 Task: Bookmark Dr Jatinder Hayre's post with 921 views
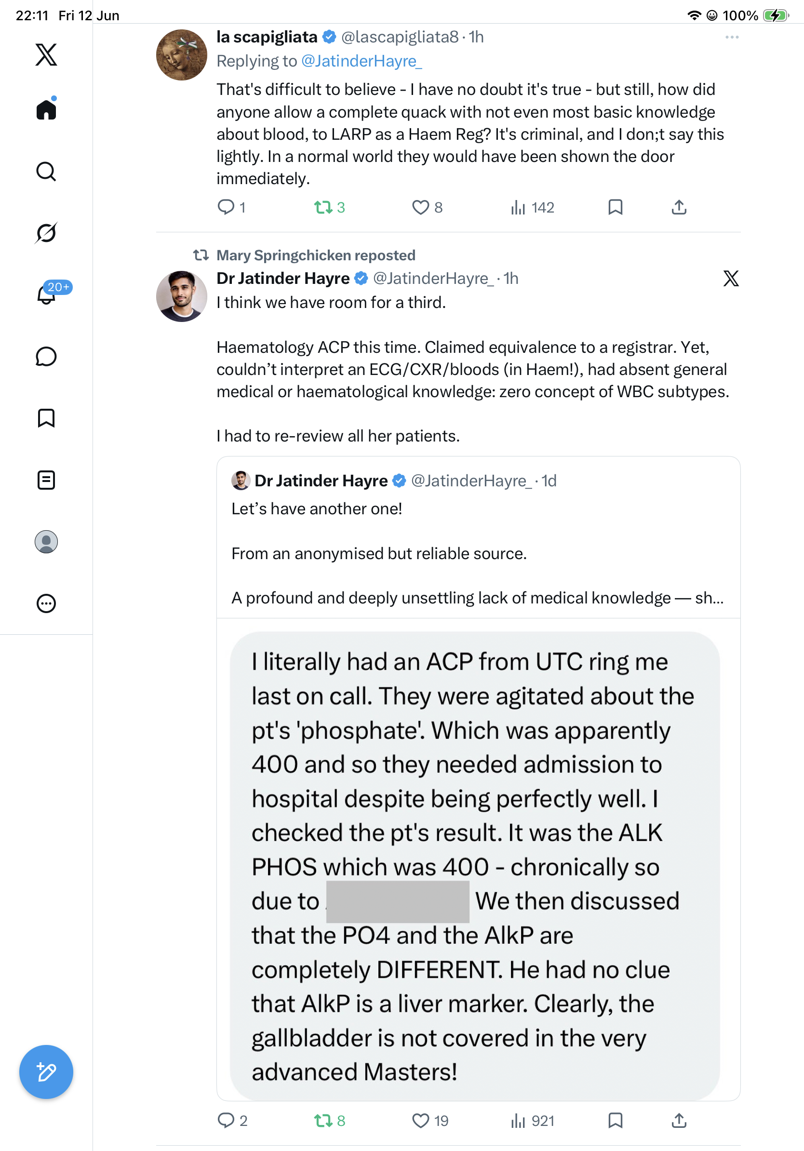coord(615,1121)
